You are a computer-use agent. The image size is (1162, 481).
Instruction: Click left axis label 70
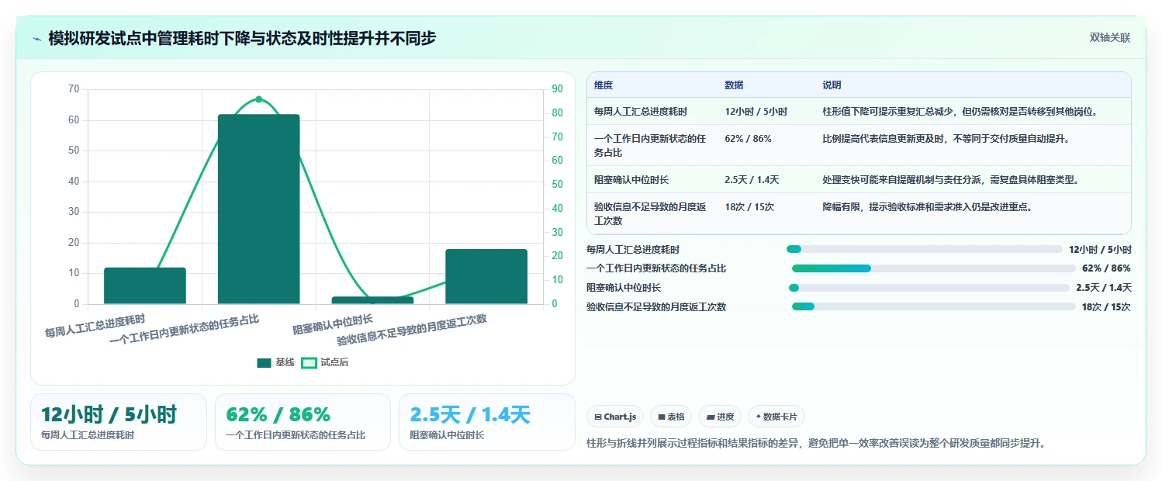[x=74, y=89]
